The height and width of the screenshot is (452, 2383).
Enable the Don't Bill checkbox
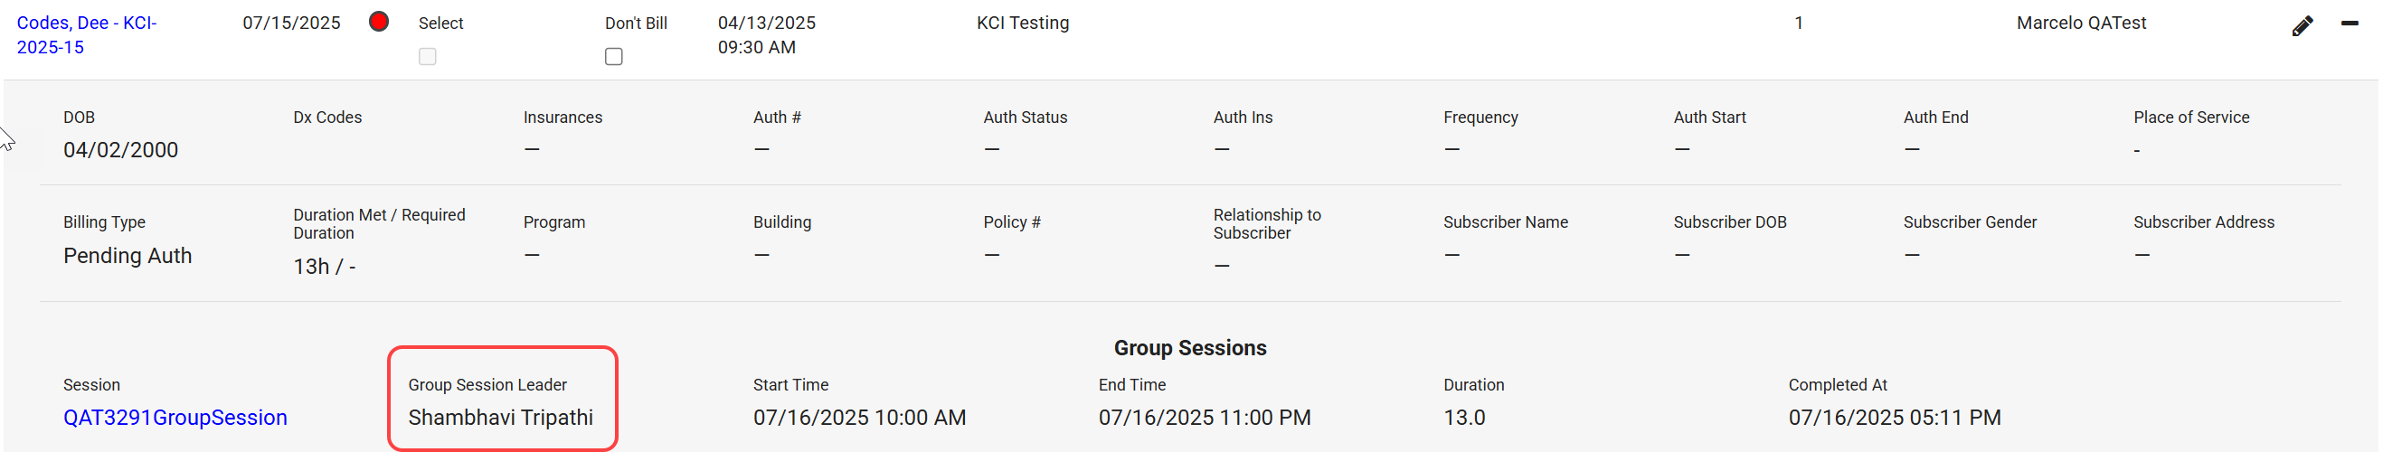613,56
